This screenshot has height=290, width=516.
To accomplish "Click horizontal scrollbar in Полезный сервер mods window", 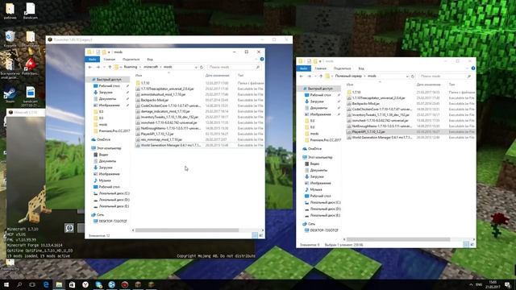I will click(x=398, y=239).
